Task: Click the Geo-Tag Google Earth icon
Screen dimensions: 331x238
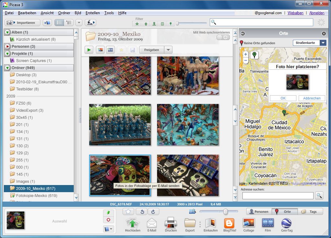Action: (x=286, y=223)
